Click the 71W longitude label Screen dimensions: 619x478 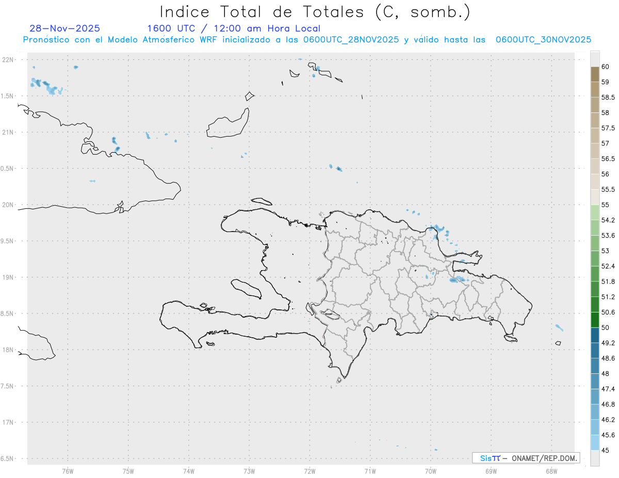point(370,471)
